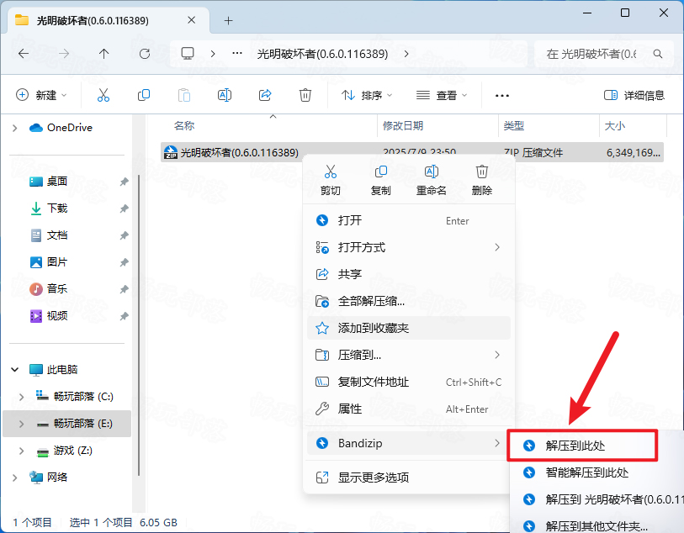684x533 pixels.
Task: Click the toolbar Rename icon
Action: 225,95
